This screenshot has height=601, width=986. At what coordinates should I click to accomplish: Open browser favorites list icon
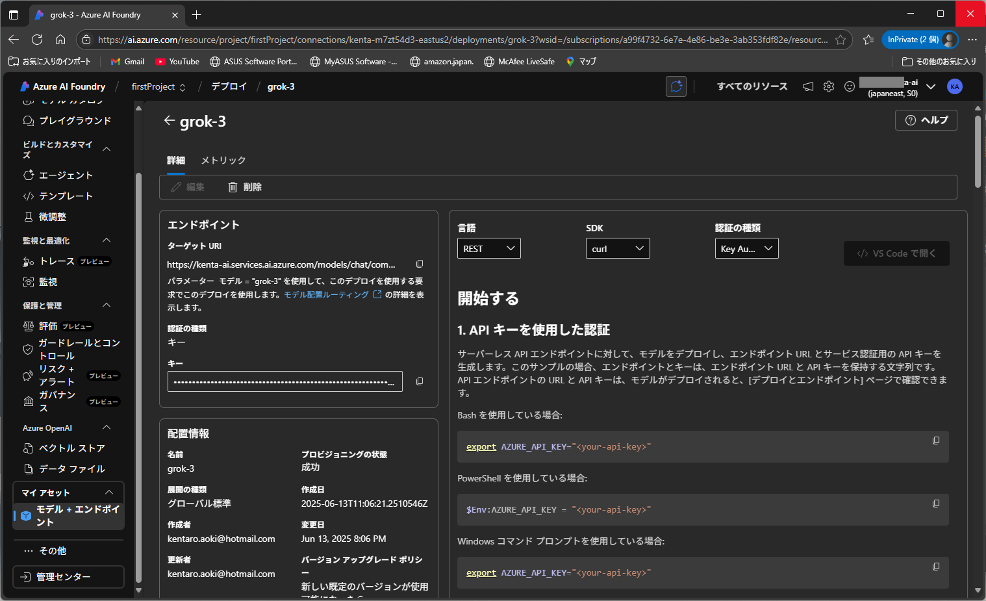pyautogui.click(x=868, y=40)
